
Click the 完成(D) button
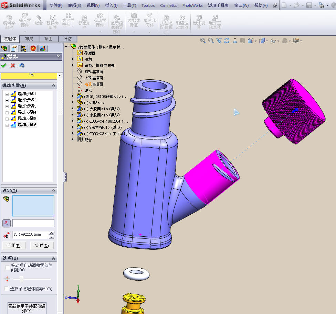pyautogui.click(x=42, y=246)
